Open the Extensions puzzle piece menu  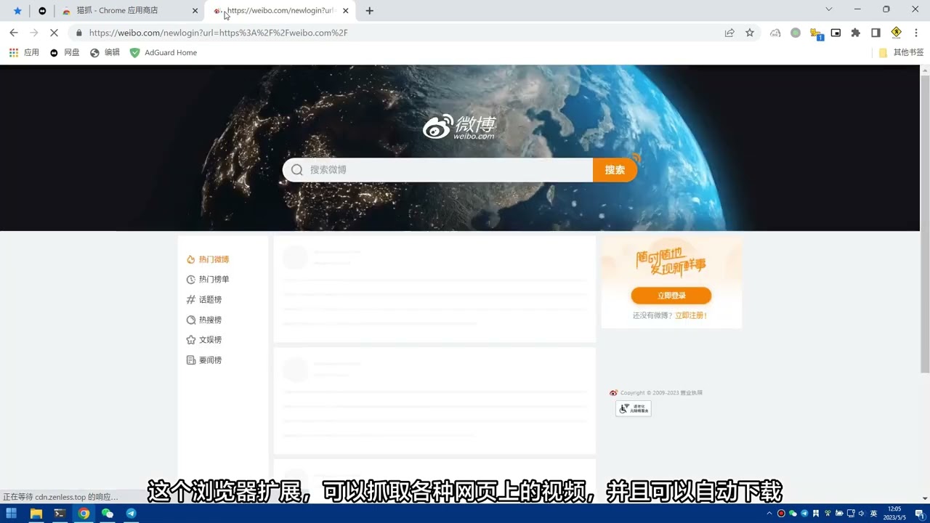(856, 33)
